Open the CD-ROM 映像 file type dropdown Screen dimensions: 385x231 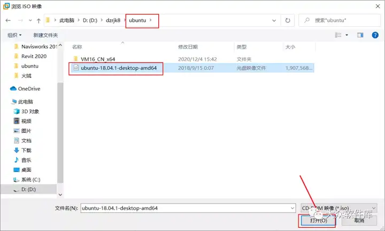[x=338, y=208]
